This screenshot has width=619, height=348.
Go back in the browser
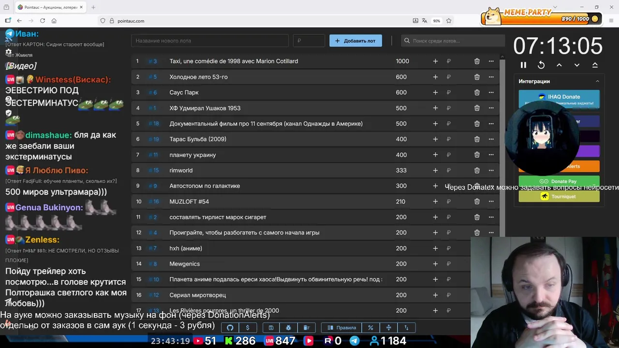coord(19,21)
